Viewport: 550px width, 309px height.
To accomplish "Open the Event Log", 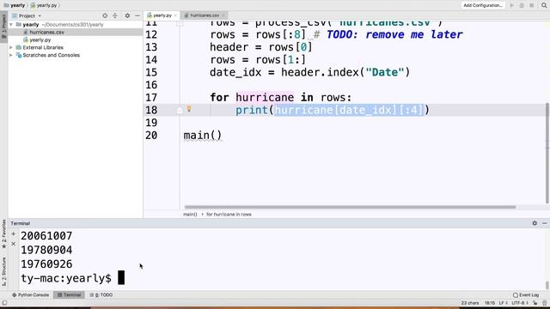I will [x=526, y=295].
